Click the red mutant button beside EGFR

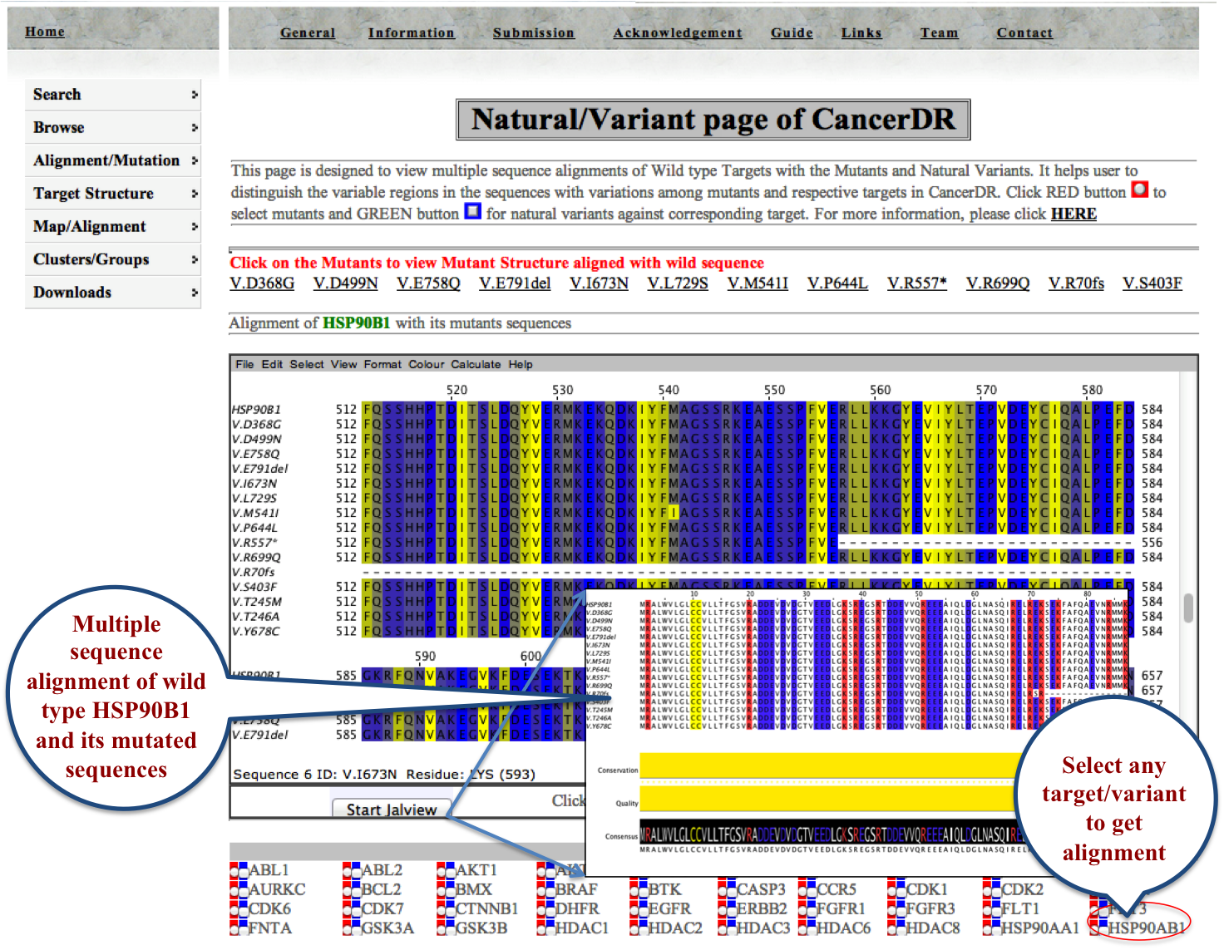pos(634,909)
